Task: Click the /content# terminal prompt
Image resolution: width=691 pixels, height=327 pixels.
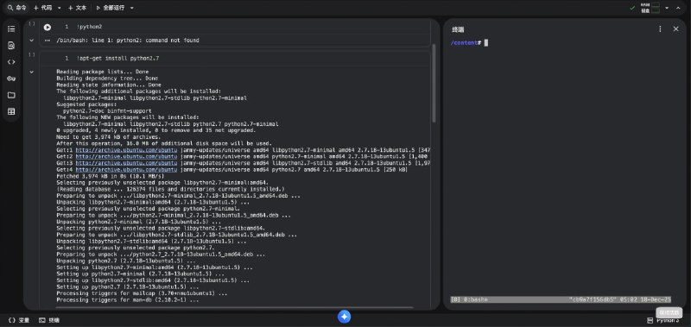Action: (x=466, y=42)
